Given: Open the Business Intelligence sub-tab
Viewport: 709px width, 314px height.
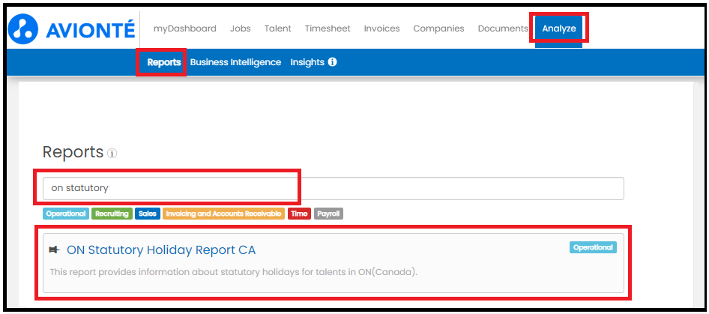Looking at the screenshot, I should pyautogui.click(x=235, y=62).
